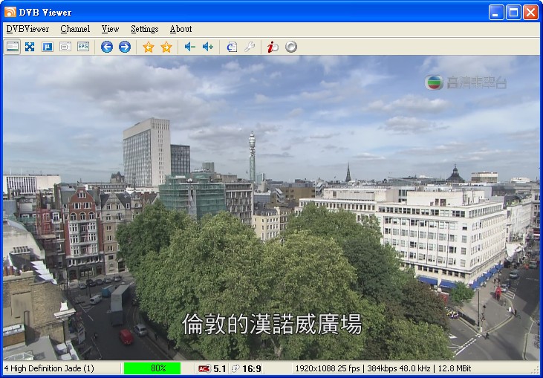The width and height of the screenshot is (543, 378).
Task: Click the red info icon
Action: (x=273, y=47)
